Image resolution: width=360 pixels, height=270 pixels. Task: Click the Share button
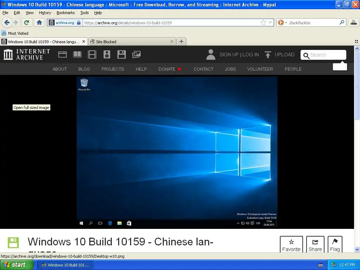tap(315, 245)
